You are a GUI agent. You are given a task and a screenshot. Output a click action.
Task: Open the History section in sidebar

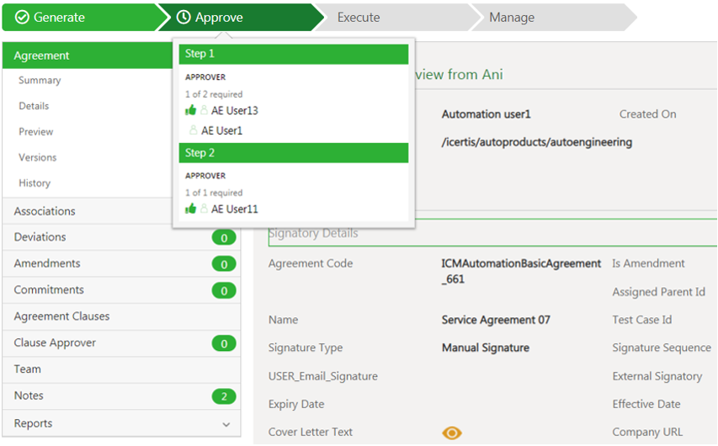click(35, 183)
